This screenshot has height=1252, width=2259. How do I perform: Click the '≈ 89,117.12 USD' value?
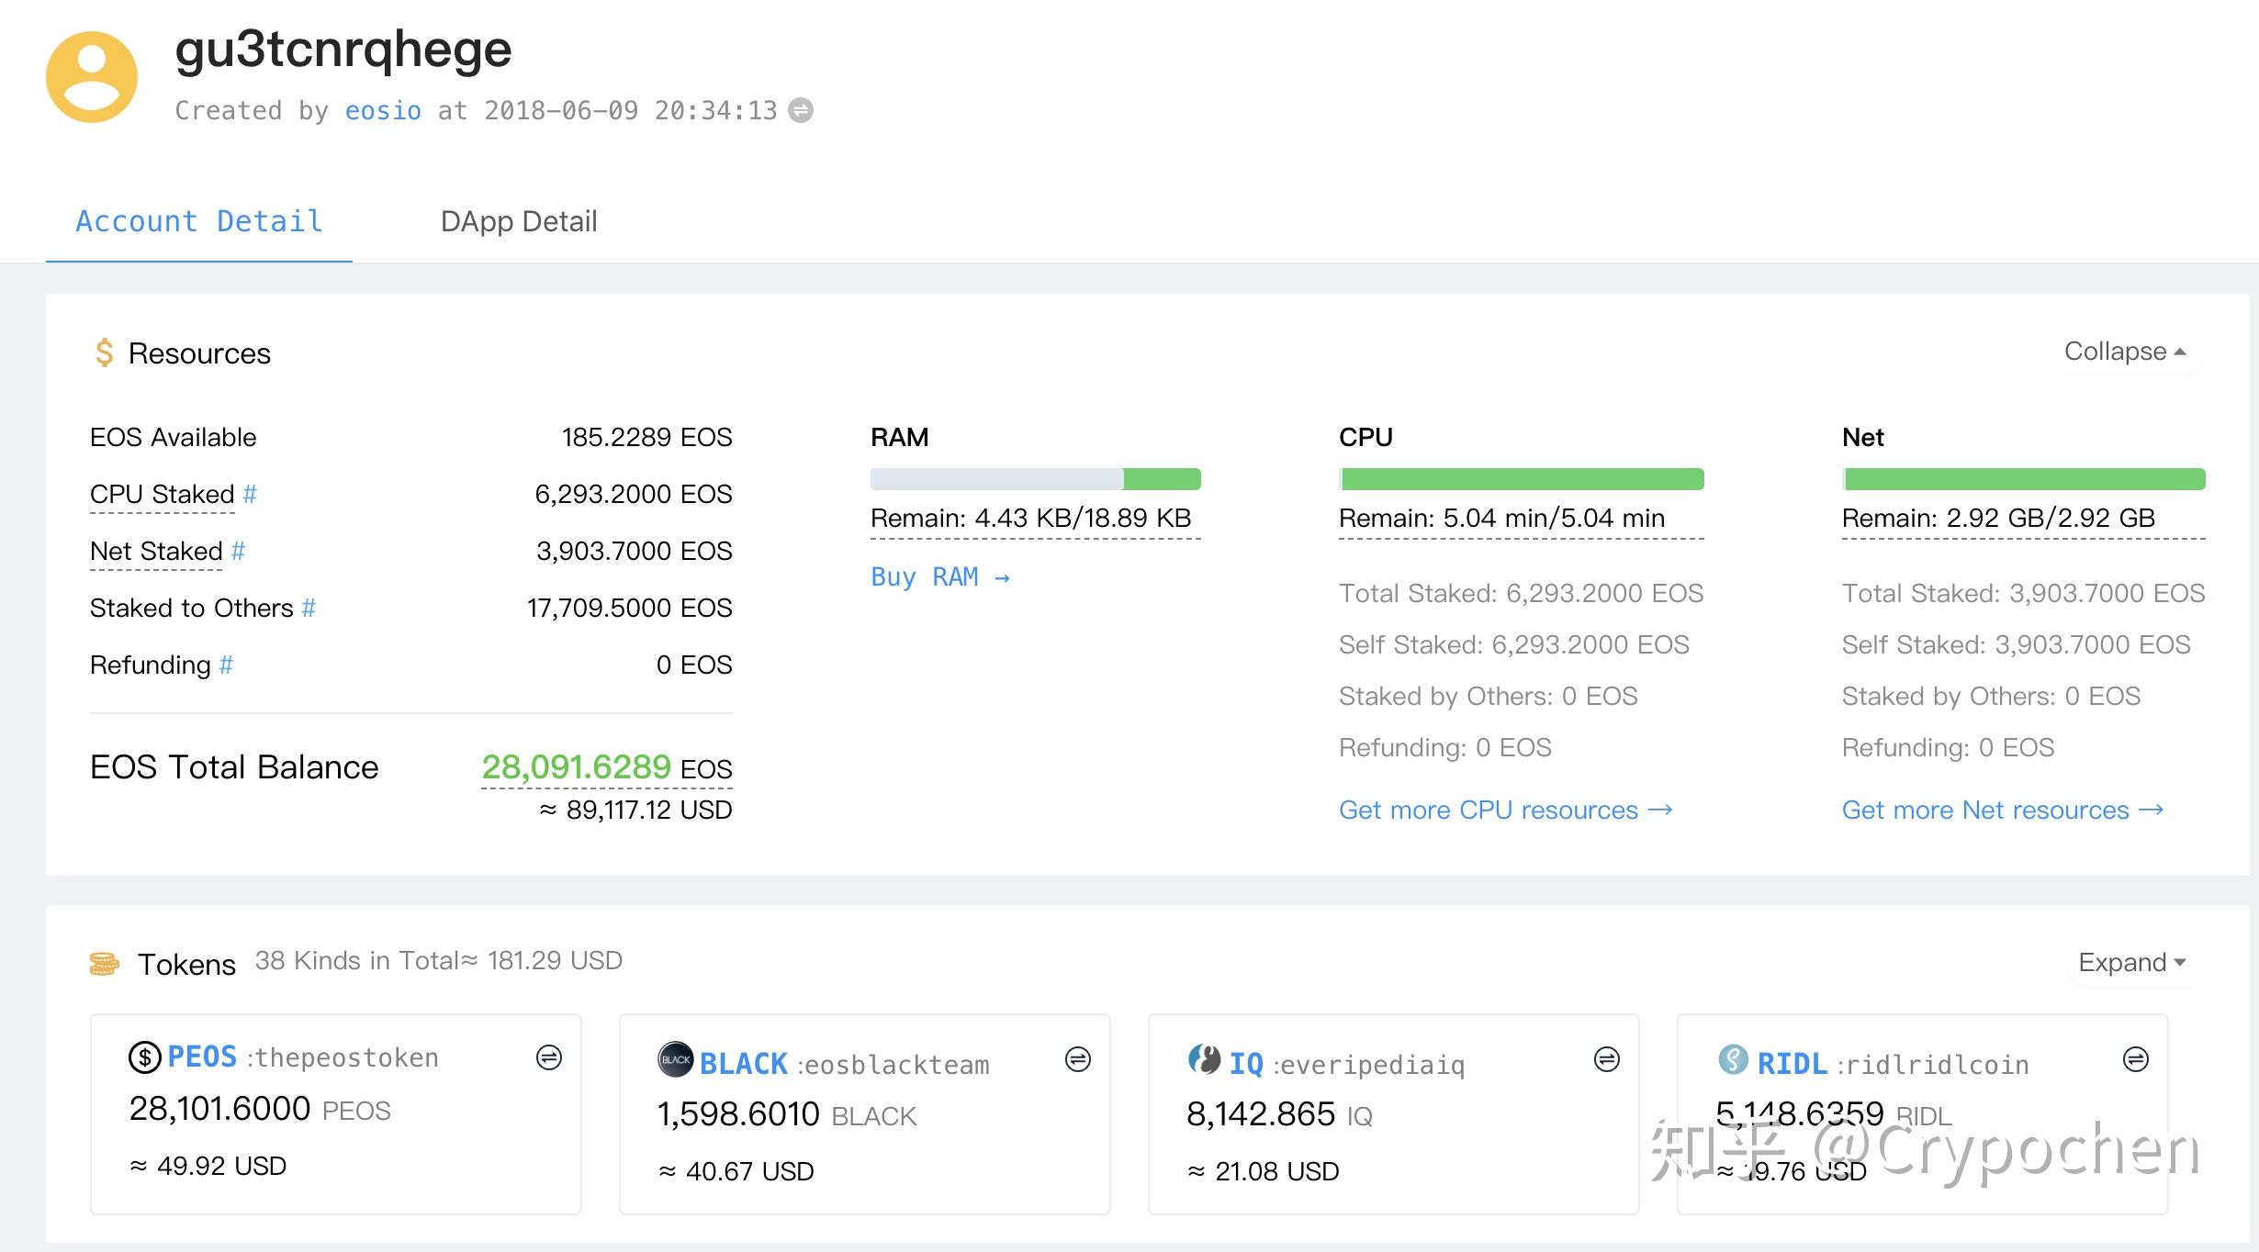click(635, 810)
